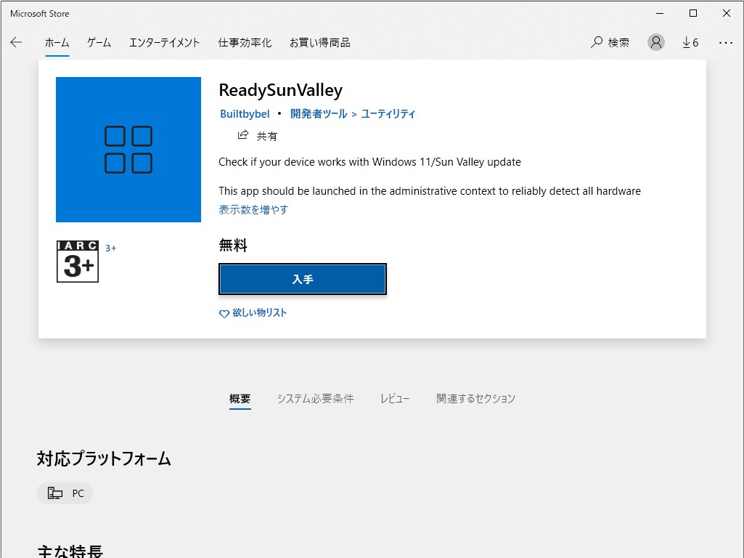Expand the description via 表示数を増やす
This screenshot has height=558, width=744.
point(253,209)
